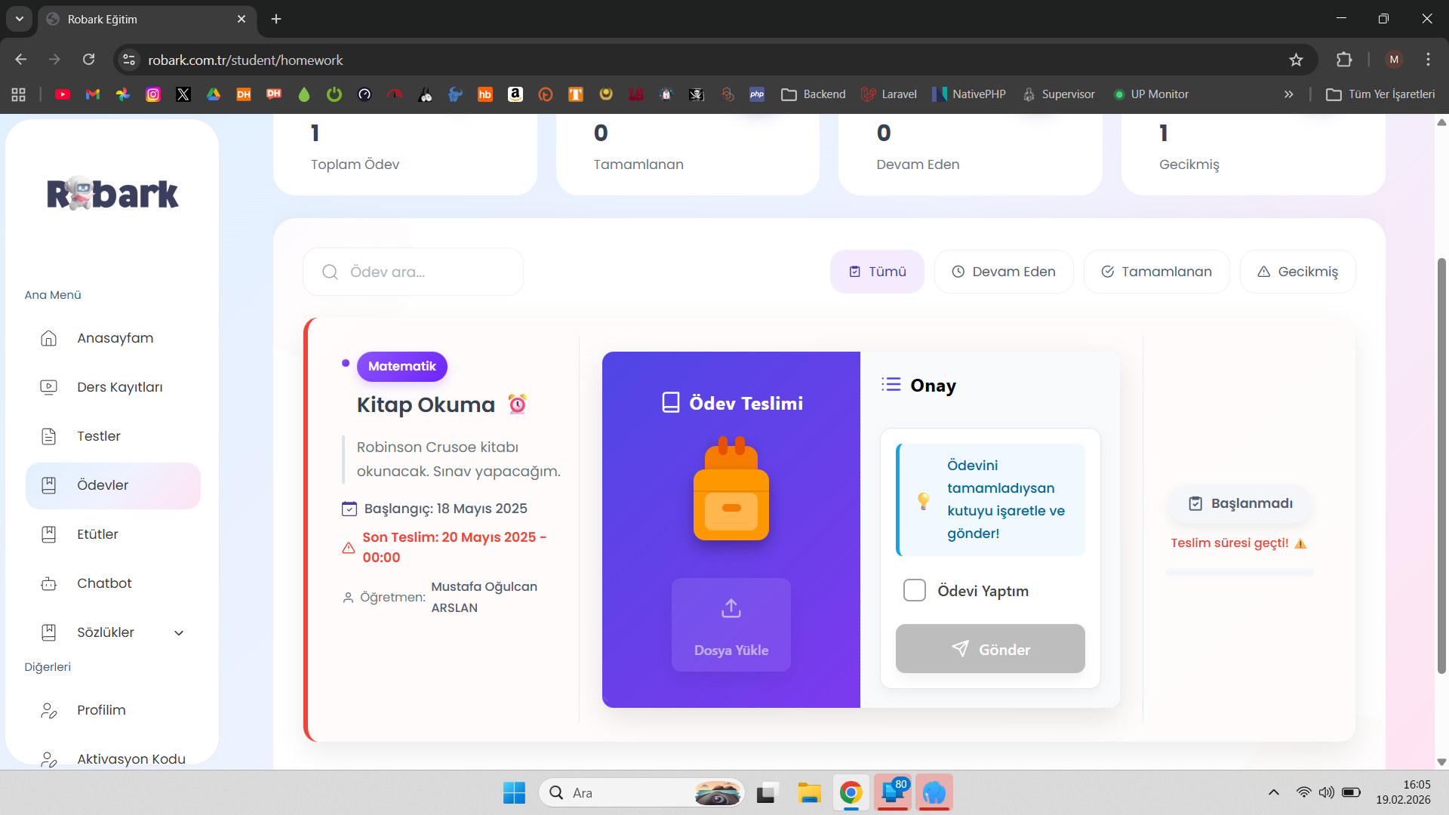Open the Chatbot section

coord(103,583)
